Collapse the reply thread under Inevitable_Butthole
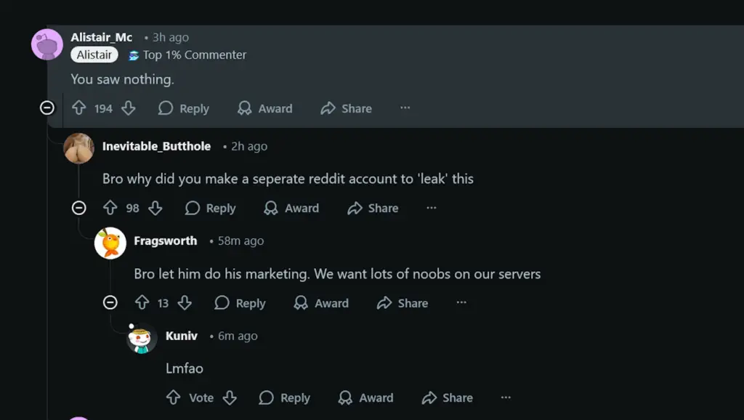 point(78,208)
